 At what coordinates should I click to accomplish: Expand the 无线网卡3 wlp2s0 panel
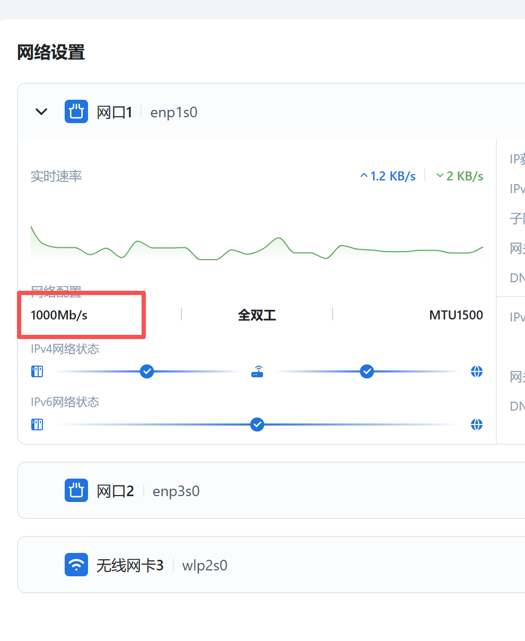click(x=265, y=565)
